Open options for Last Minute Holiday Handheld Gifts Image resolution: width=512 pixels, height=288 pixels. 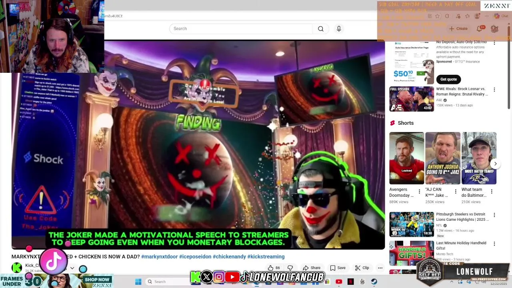pos(494,244)
